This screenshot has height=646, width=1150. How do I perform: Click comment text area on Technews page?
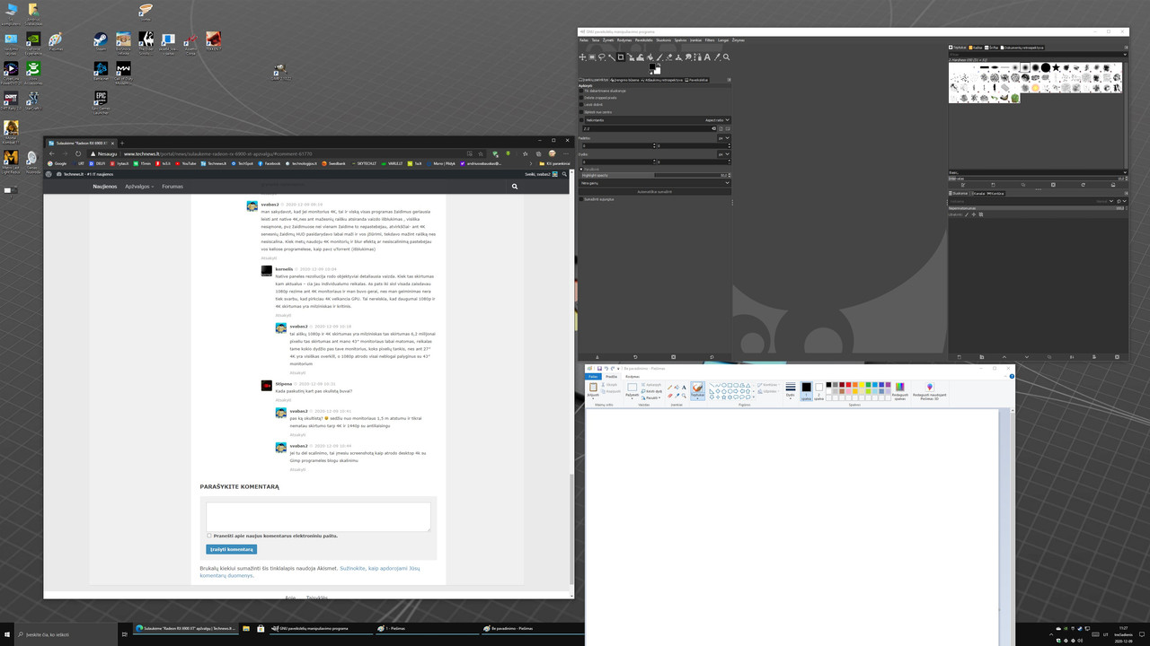pyautogui.click(x=318, y=517)
